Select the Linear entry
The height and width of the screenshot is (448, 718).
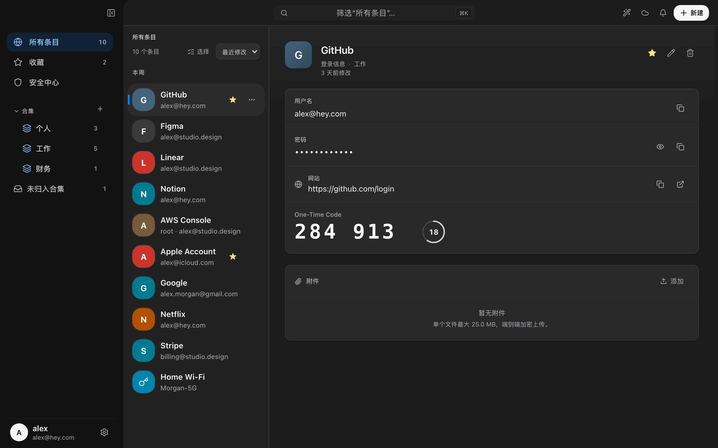point(196,162)
